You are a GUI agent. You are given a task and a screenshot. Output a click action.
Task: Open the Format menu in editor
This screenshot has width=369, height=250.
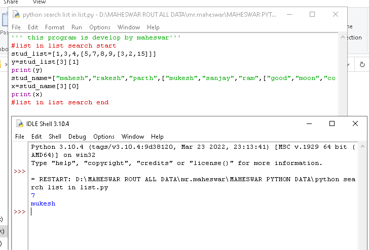coord(55,27)
